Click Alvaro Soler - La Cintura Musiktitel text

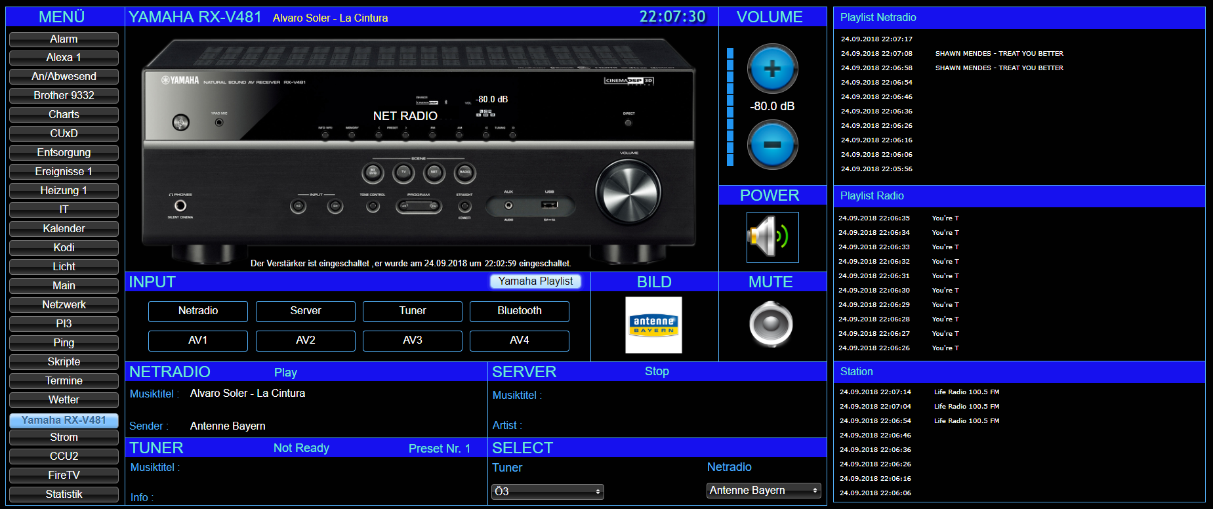coord(247,394)
